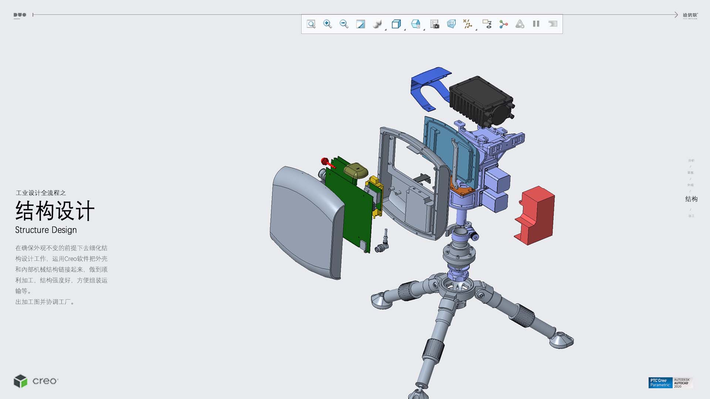The width and height of the screenshot is (710, 399).
Task: Click the Zoom Out magnifier icon
Action: coord(344,24)
